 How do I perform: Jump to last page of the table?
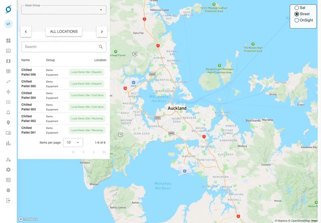coord(104,152)
